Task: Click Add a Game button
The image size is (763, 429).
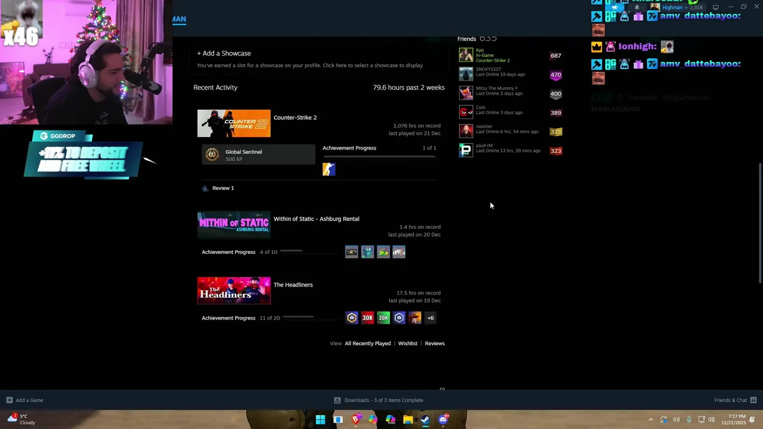Action: [24, 400]
